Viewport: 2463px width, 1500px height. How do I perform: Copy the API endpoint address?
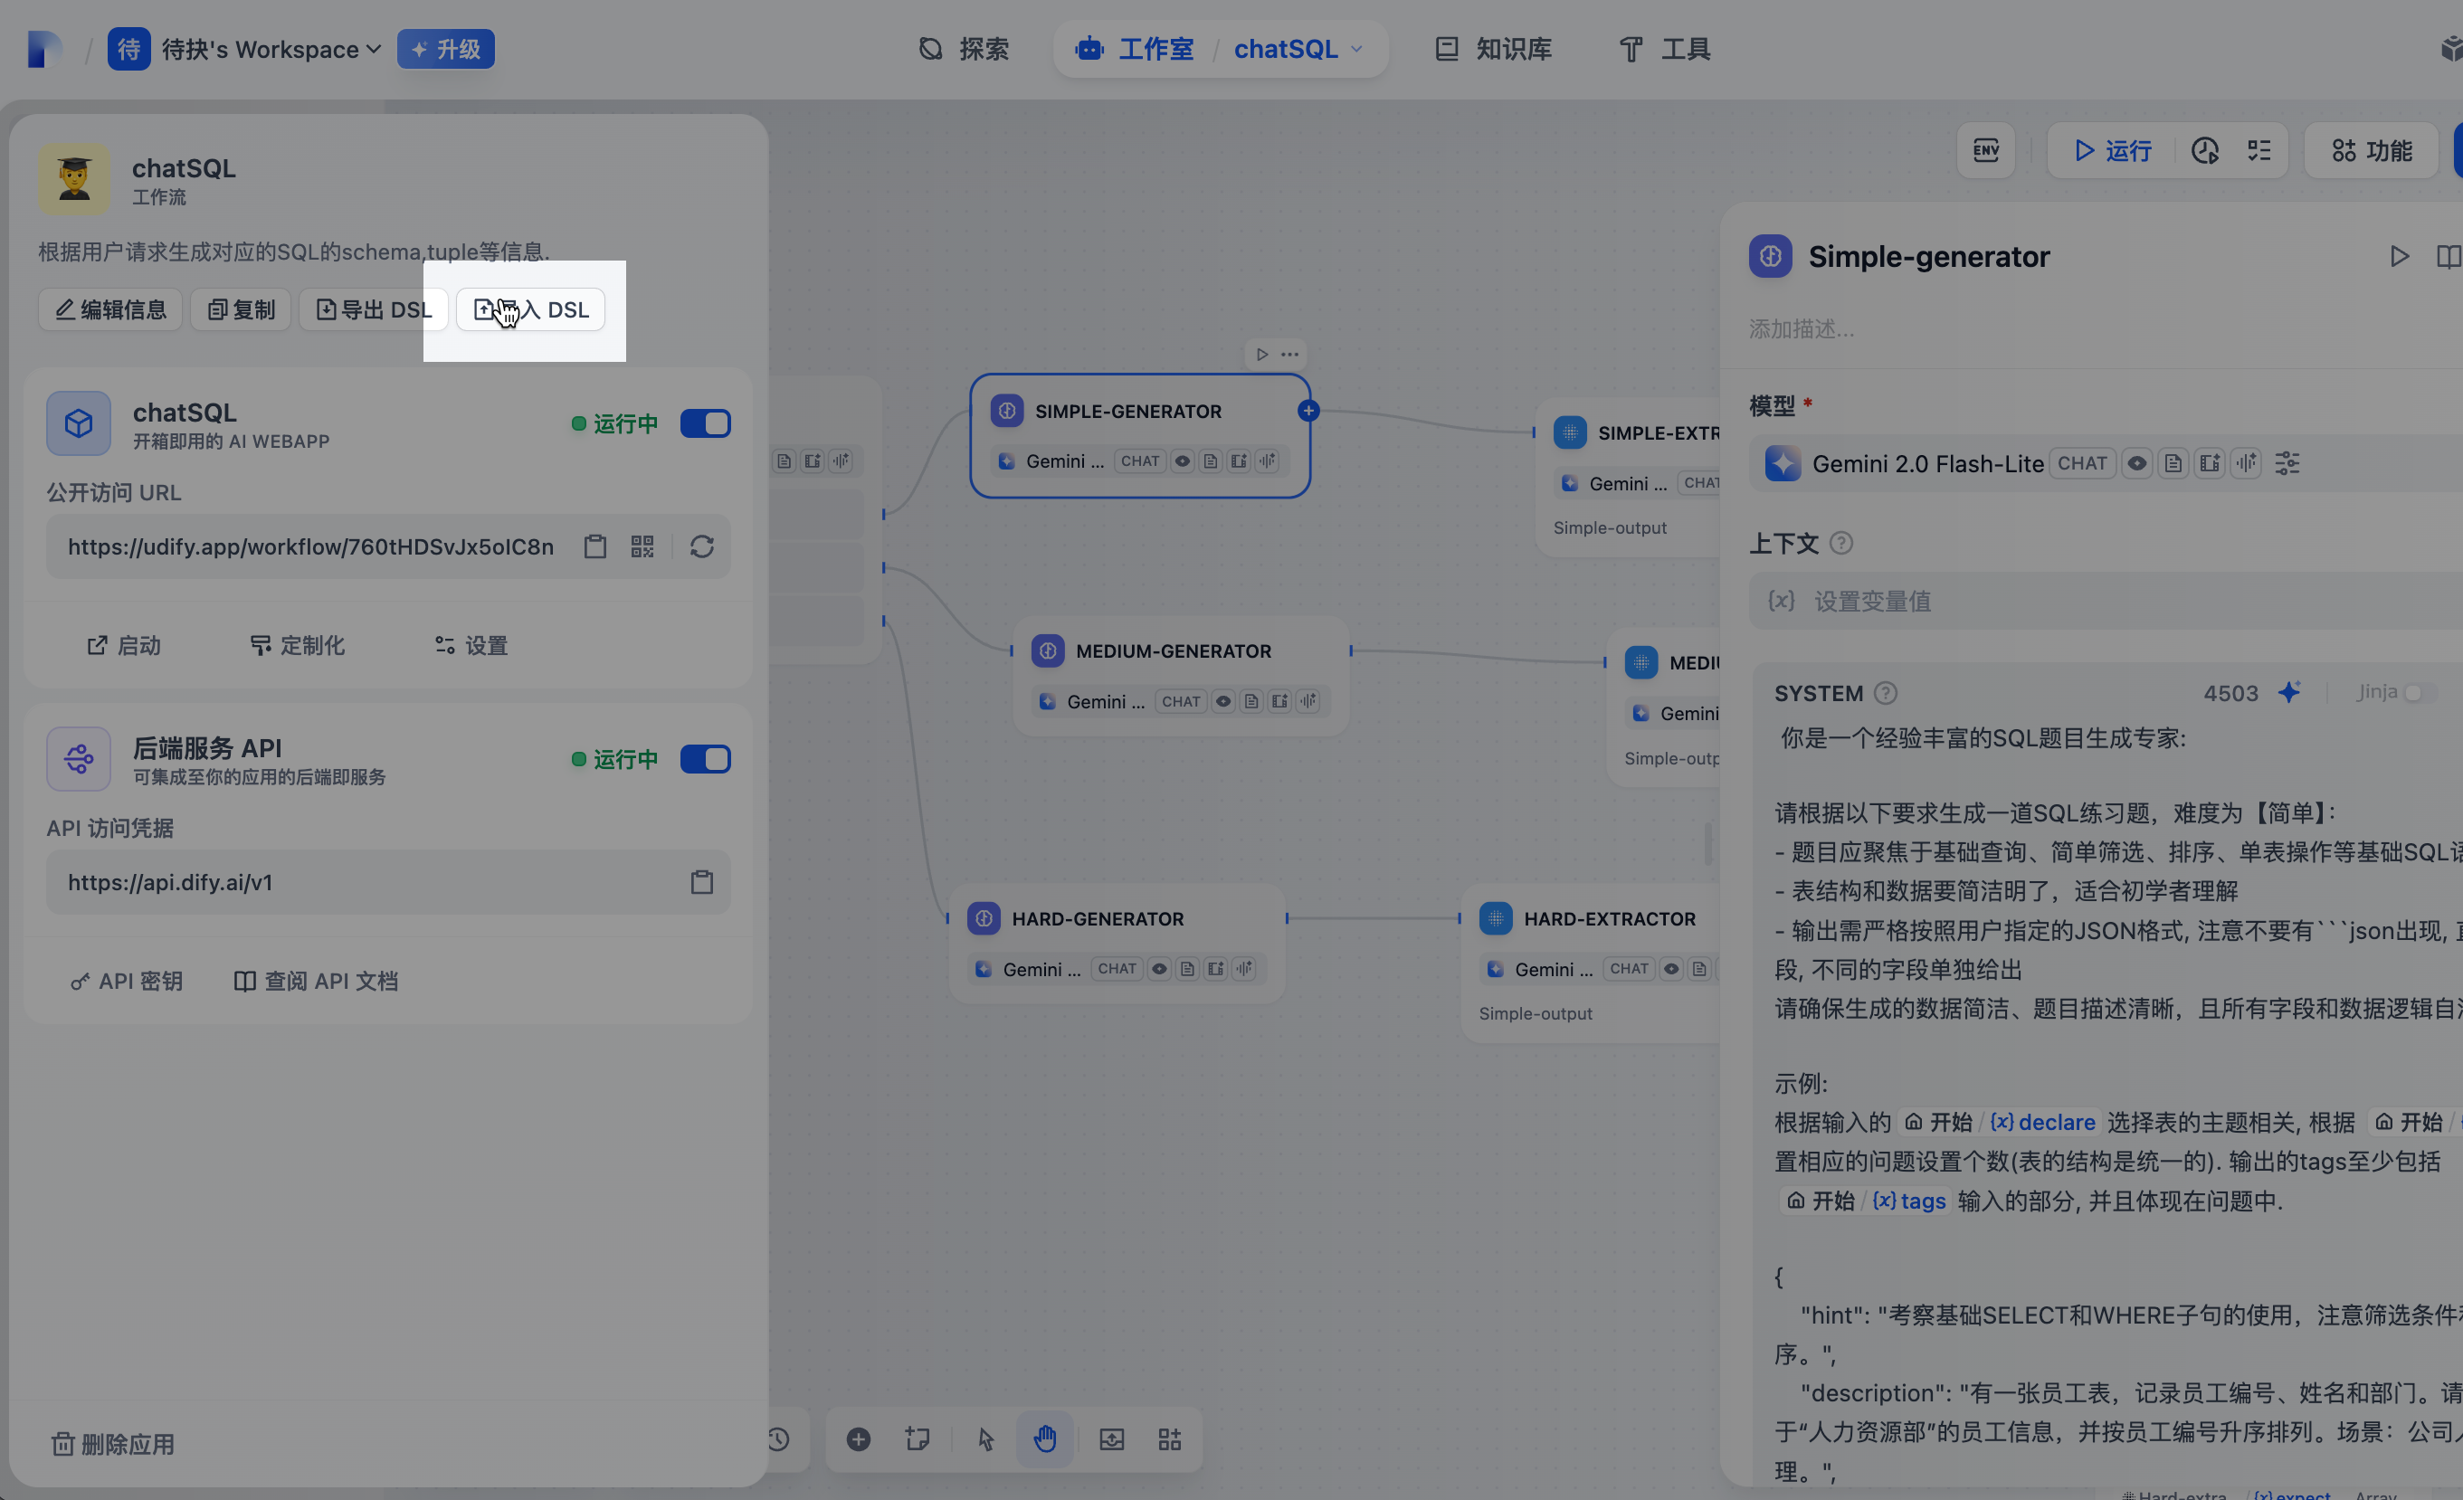[x=702, y=882]
